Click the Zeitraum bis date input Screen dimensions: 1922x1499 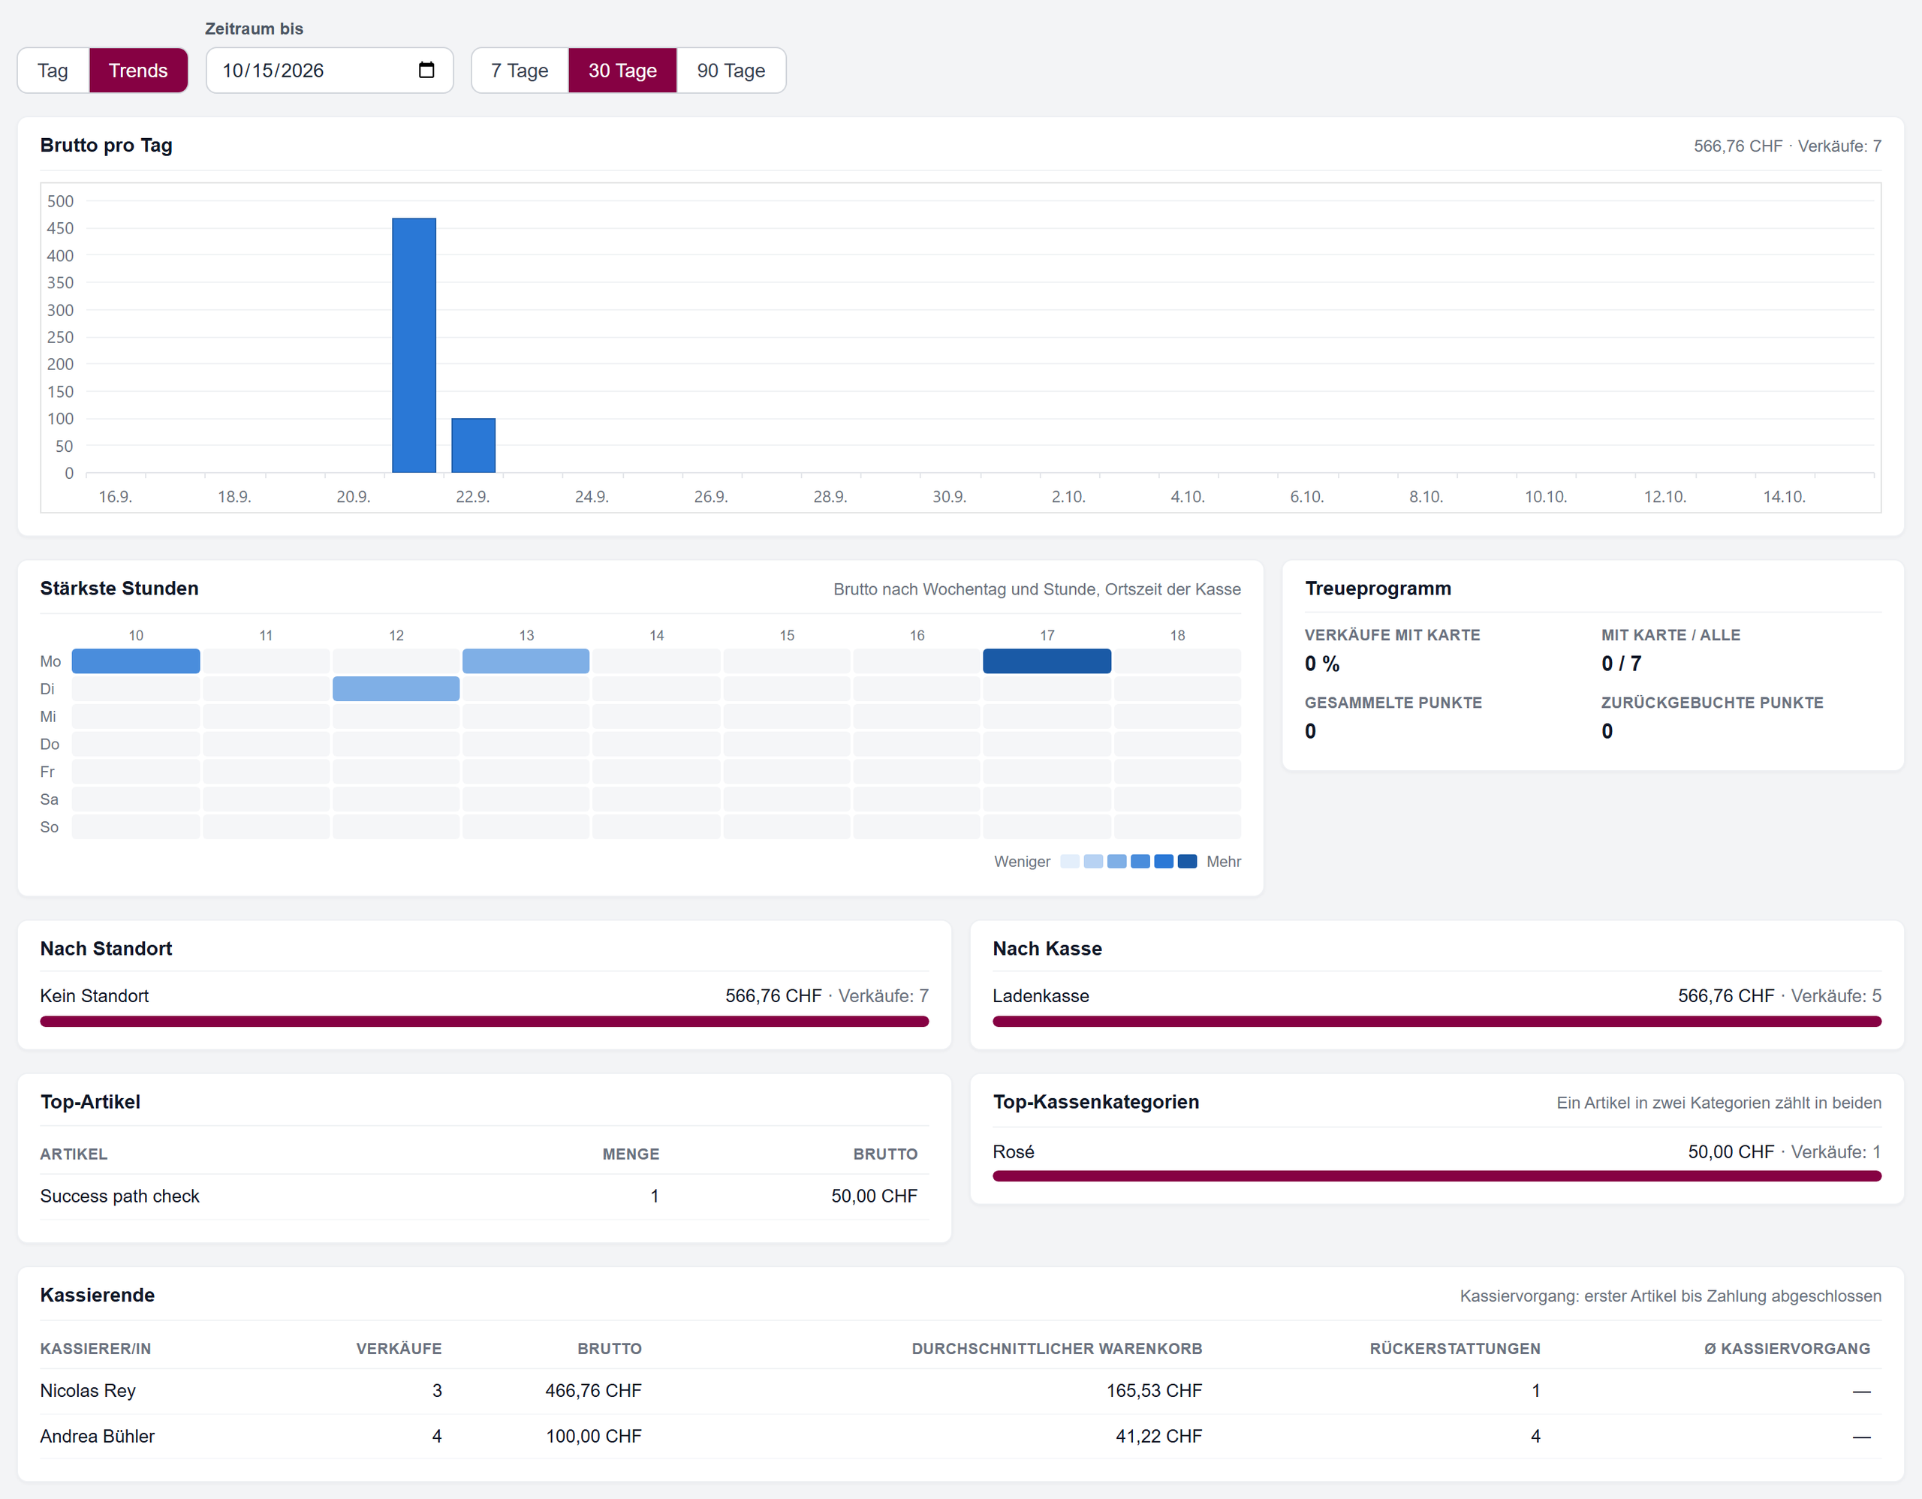pyautogui.click(x=330, y=71)
